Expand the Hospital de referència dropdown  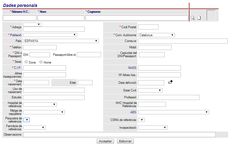click(40, 104)
